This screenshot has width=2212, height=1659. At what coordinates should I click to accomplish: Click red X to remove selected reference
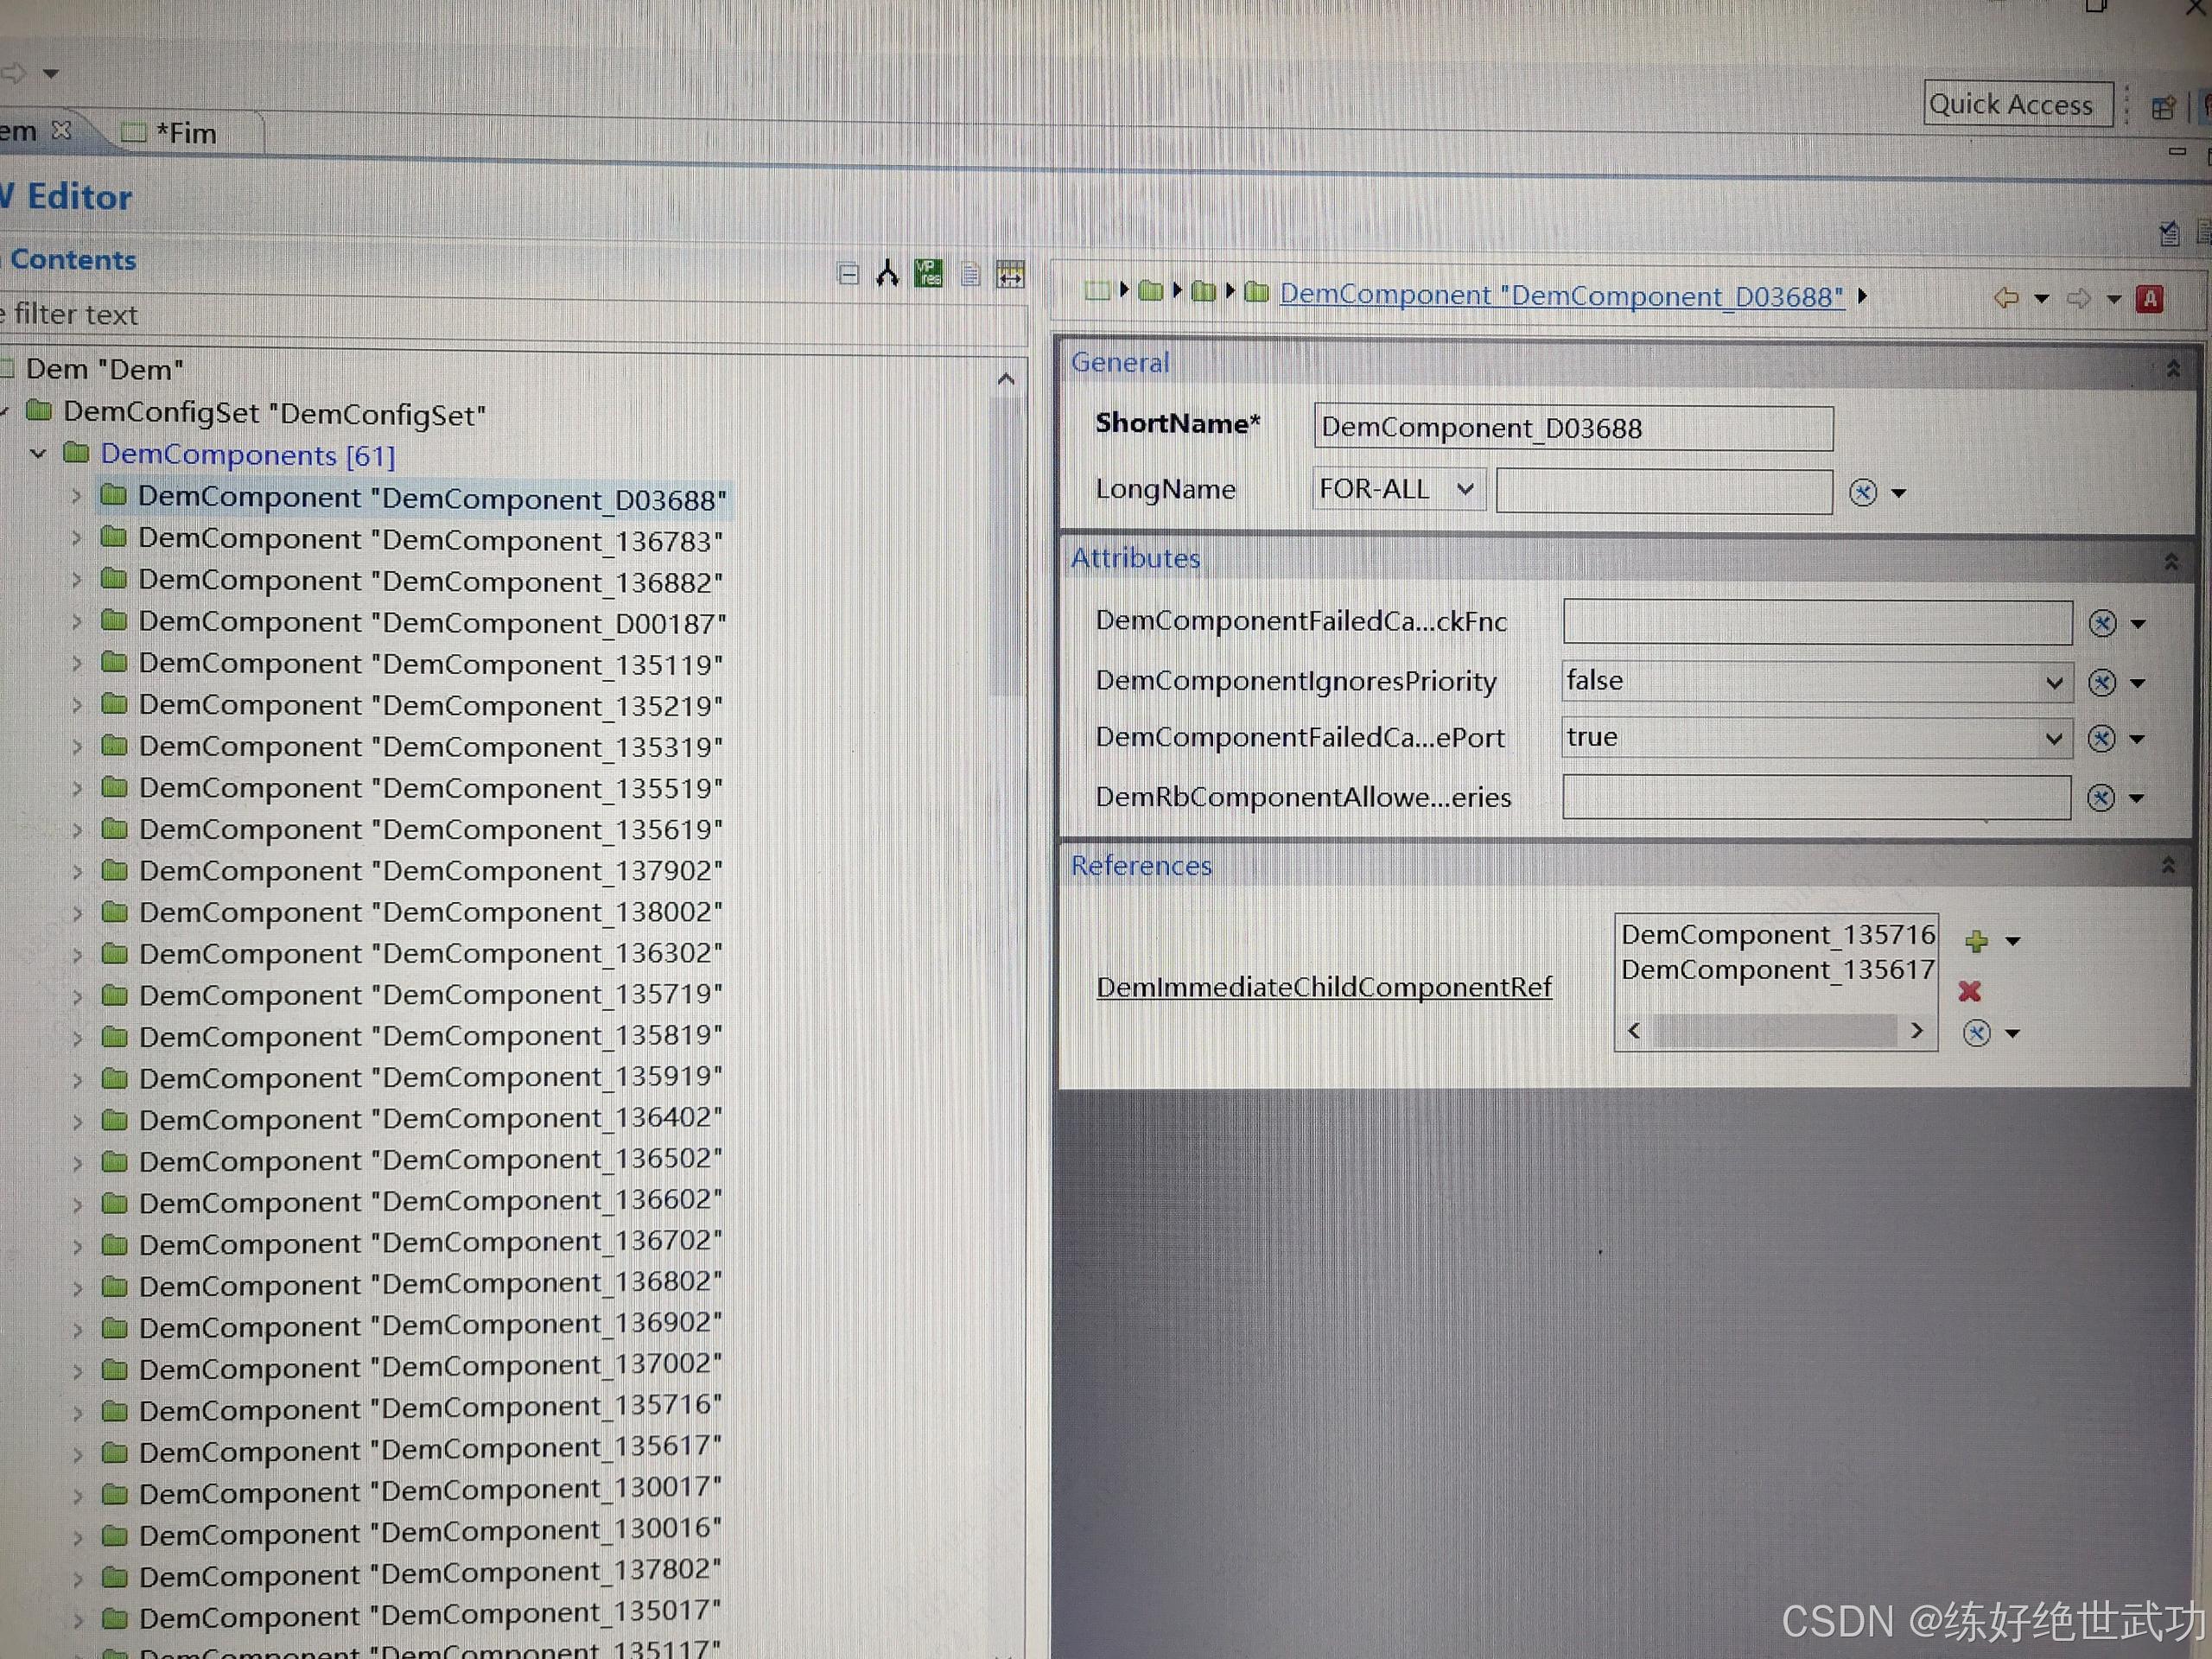click(1970, 991)
